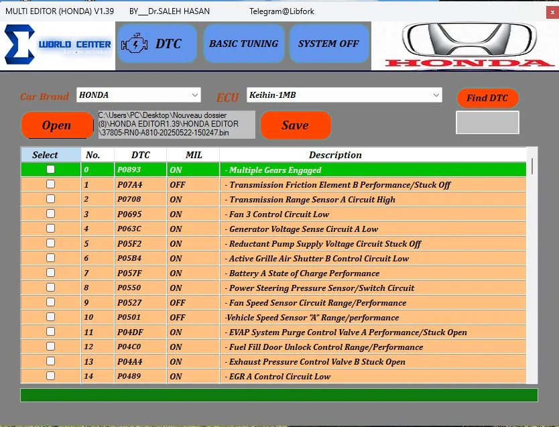Select the P0550 Power Steering Pressure row

pos(322,288)
